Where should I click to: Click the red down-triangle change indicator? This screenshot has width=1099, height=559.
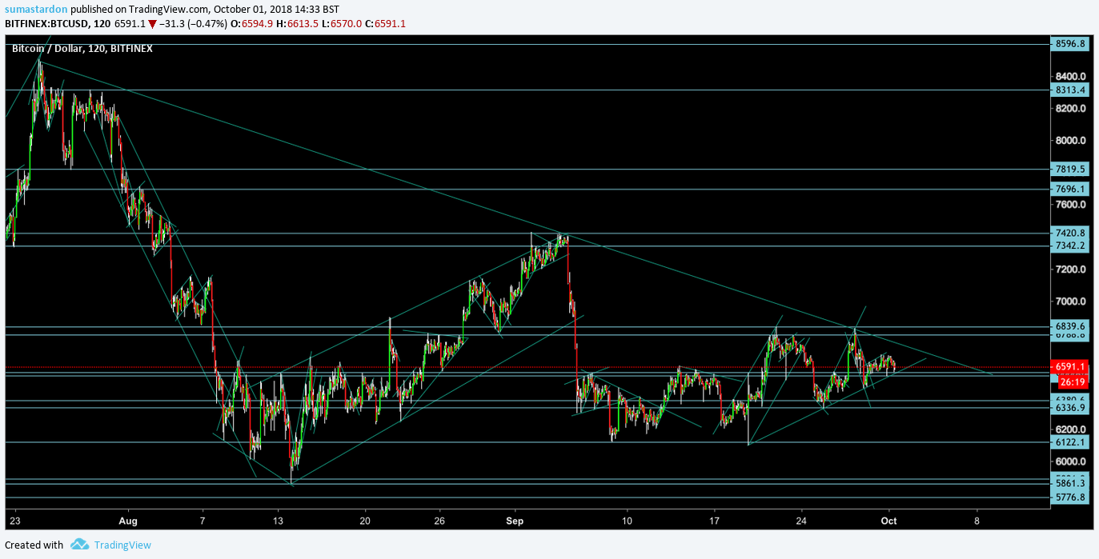click(152, 24)
